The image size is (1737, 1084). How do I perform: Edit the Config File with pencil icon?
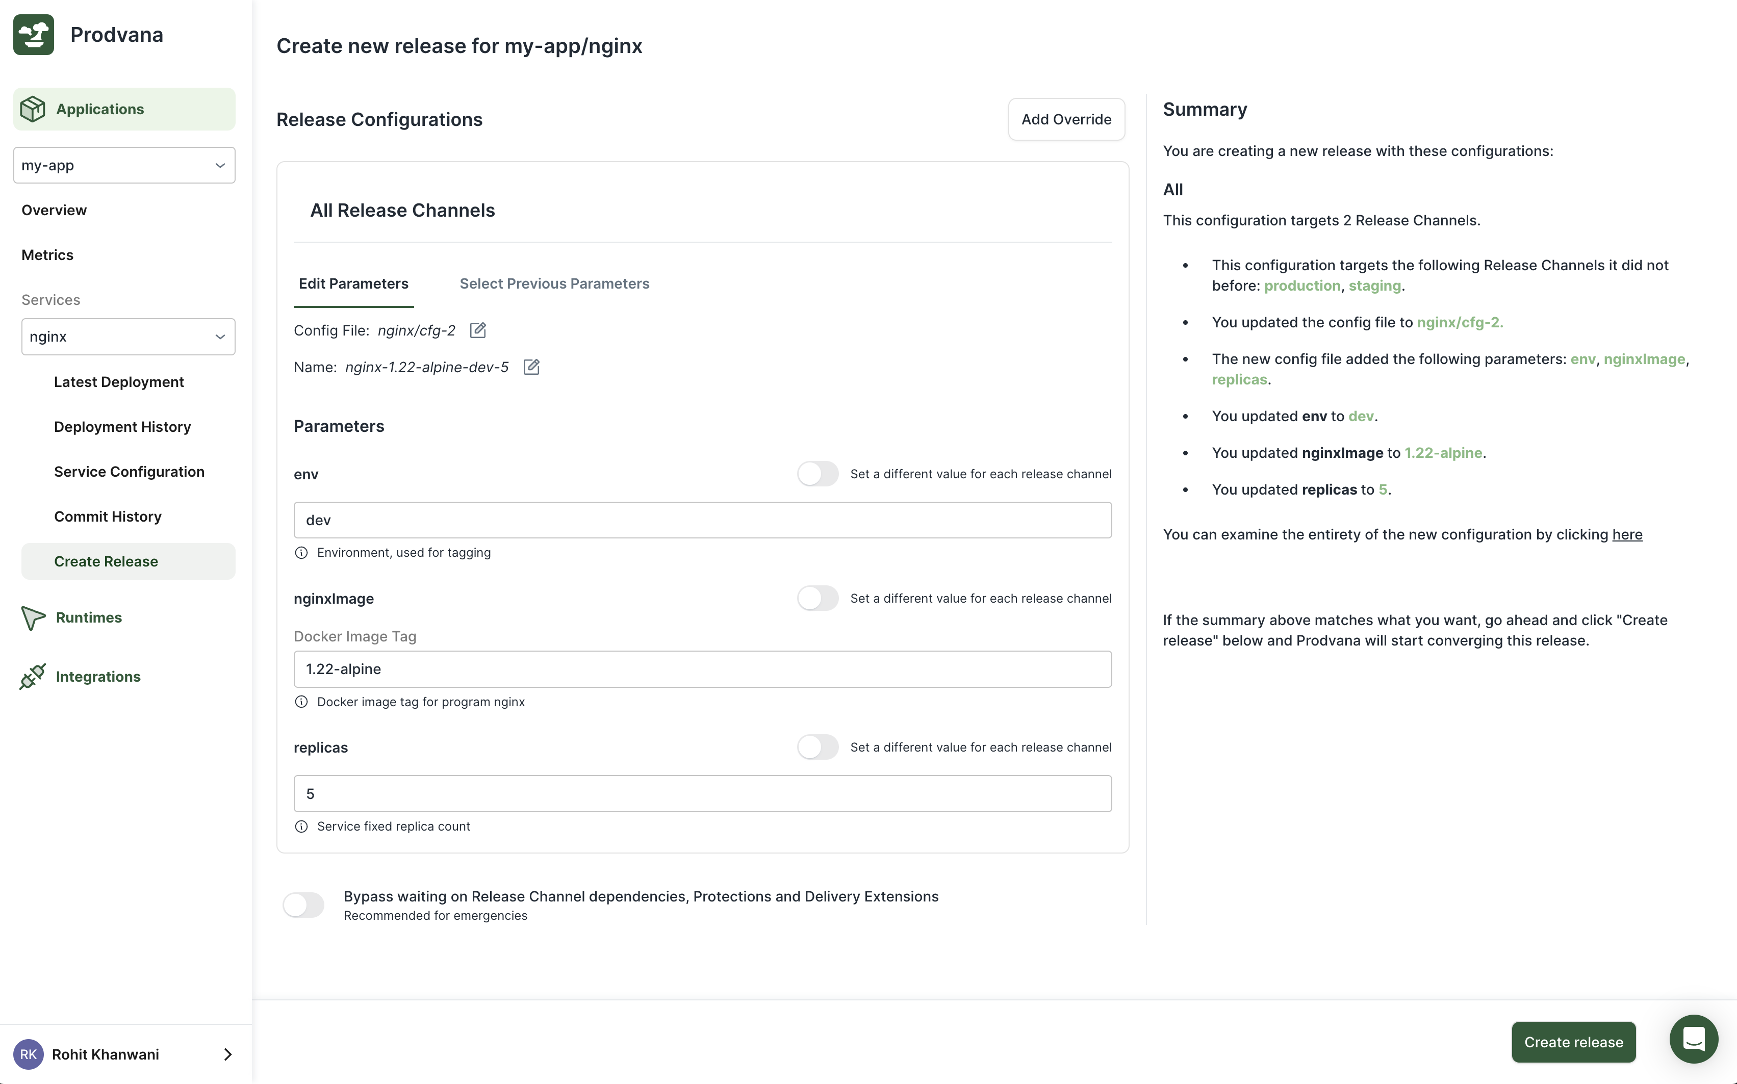point(478,330)
